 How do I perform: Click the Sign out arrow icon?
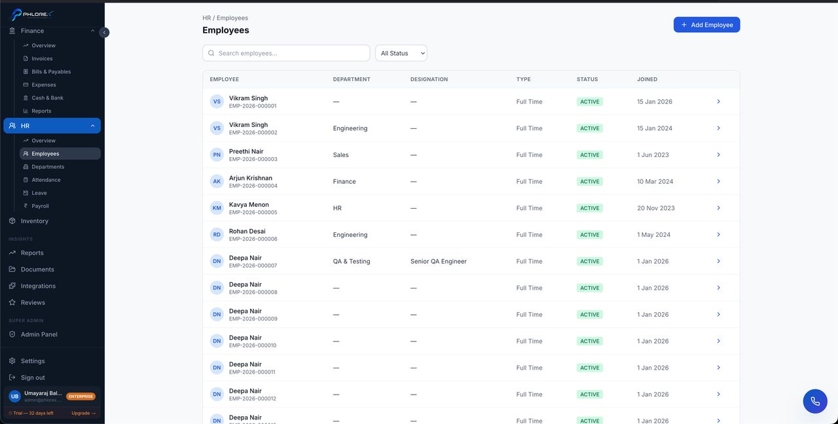click(12, 378)
